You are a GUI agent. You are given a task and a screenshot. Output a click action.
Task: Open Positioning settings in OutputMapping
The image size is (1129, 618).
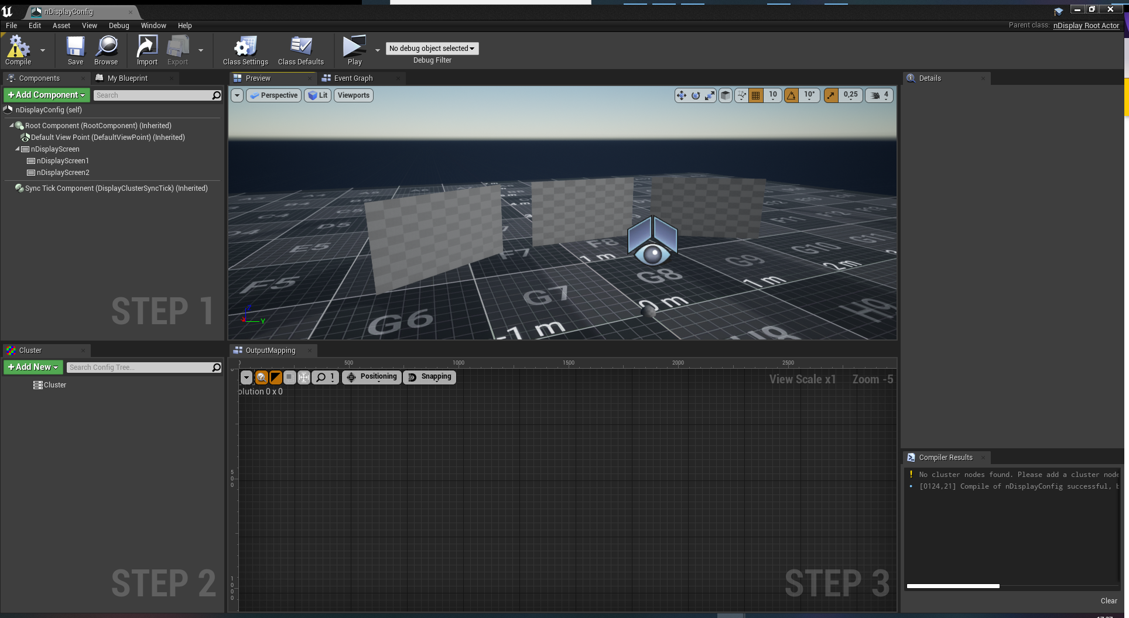(x=372, y=377)
